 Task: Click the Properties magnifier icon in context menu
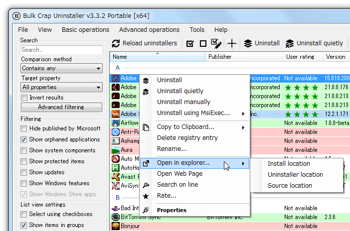click(x=146, y=210)
